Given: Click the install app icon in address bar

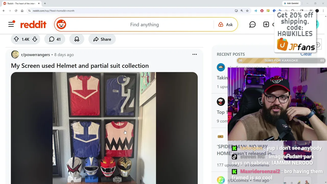Looking at the screenshot, I should click(236, 11).
